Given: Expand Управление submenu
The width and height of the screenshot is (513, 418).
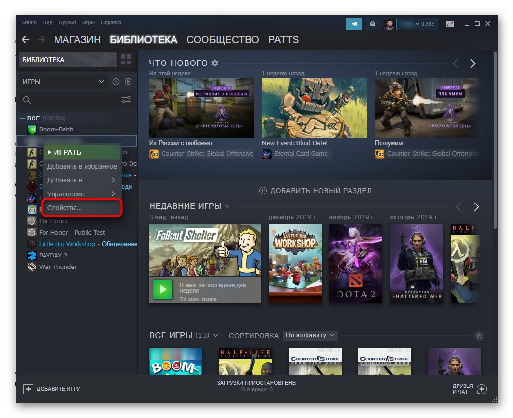Looking at the screenshot, I should (82, 194).
